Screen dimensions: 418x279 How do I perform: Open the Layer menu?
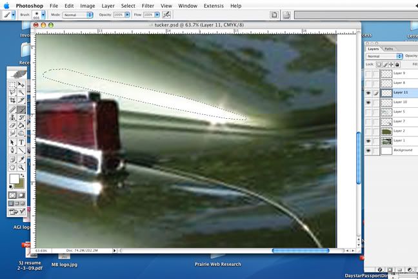click(x=108, y=6)
